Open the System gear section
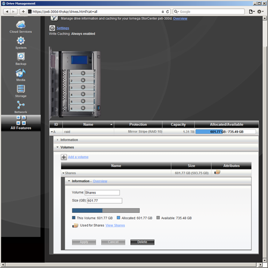The image size is (268, 268). pos(21,43)
